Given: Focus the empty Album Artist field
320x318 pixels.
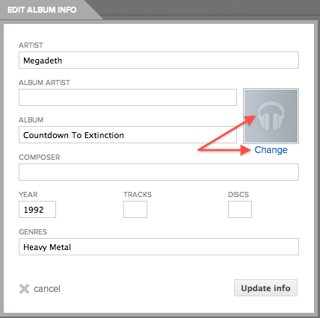Looking at the screenshot, I should 128,97.
